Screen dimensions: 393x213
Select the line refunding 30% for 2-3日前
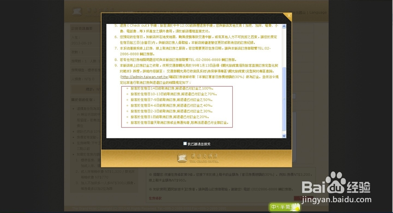point(172,111)
